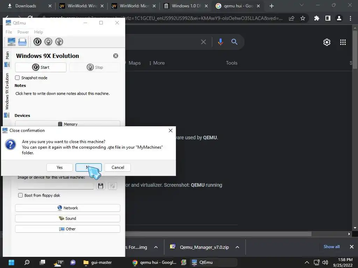358x268 pixels.
Task: Open the Tools search option
Action: tap(231, 63)
